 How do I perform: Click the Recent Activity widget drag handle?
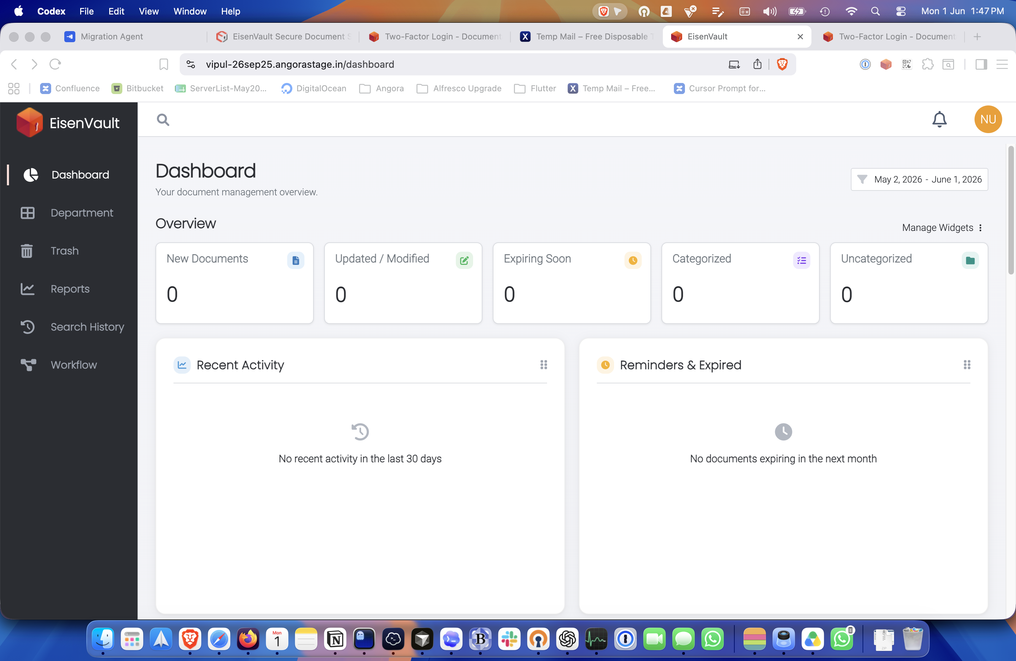tap(544, 365)
